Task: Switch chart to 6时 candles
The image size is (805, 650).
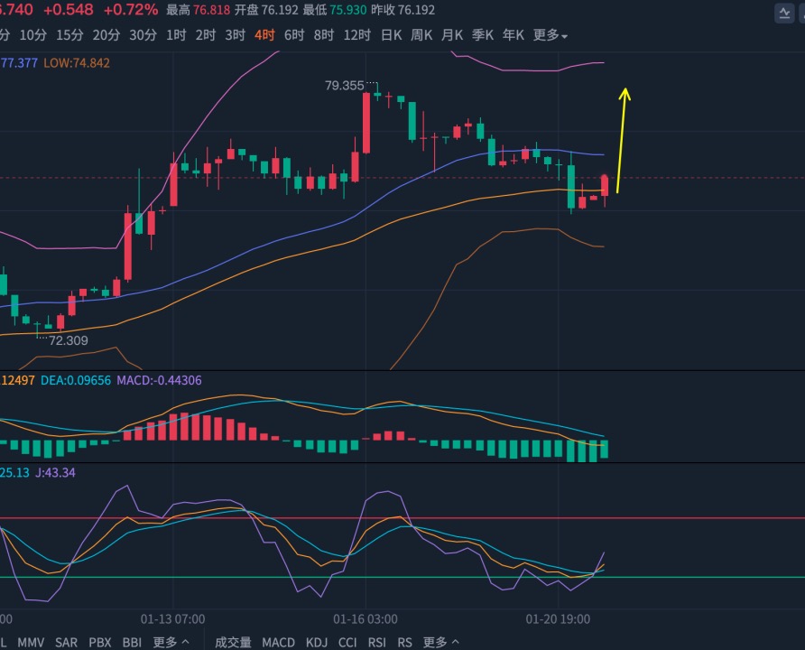Action: point(294,35)
